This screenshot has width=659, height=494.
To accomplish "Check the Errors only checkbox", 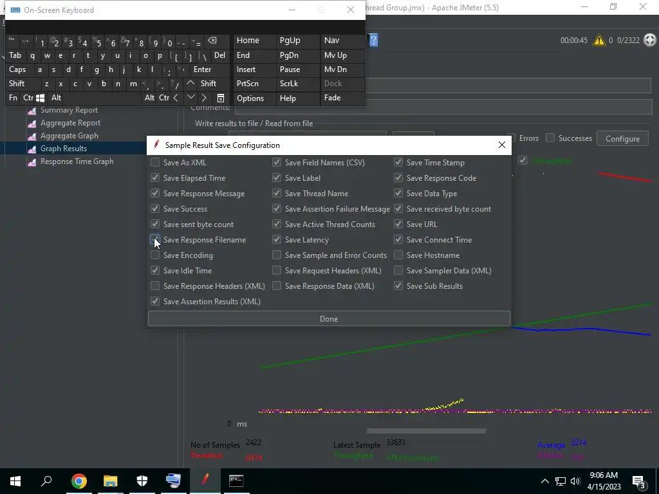I will point(511,138).
